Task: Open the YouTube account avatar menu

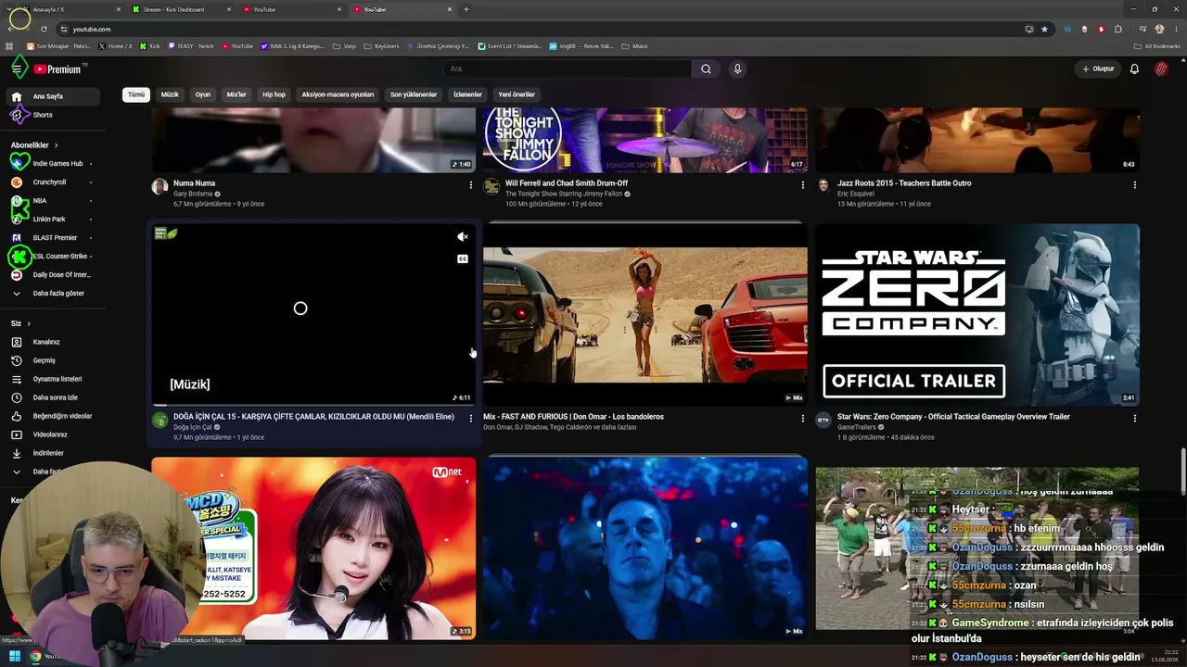Action: [1161, 69]
